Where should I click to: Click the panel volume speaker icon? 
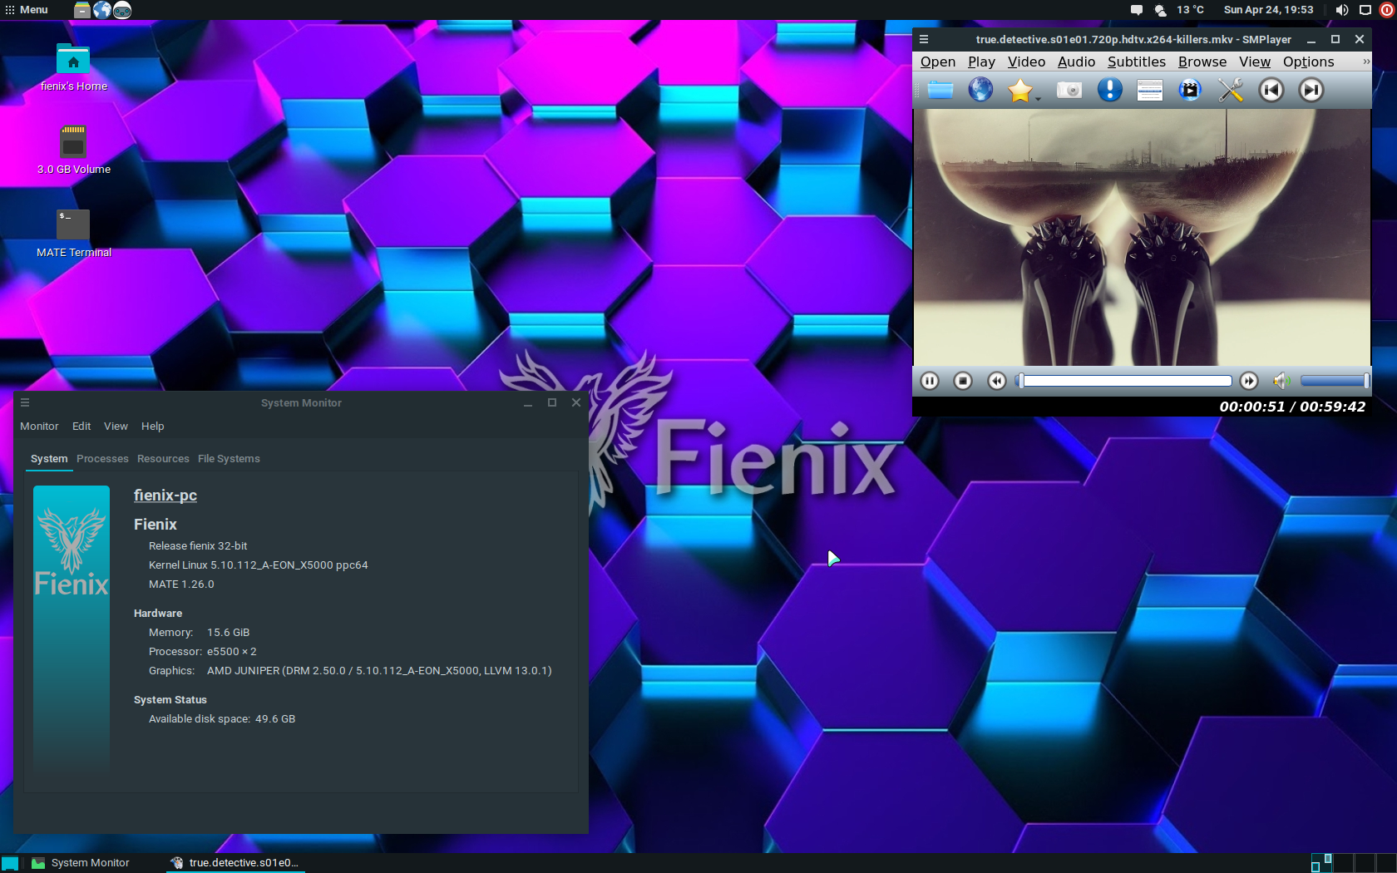coord(1342,10)
